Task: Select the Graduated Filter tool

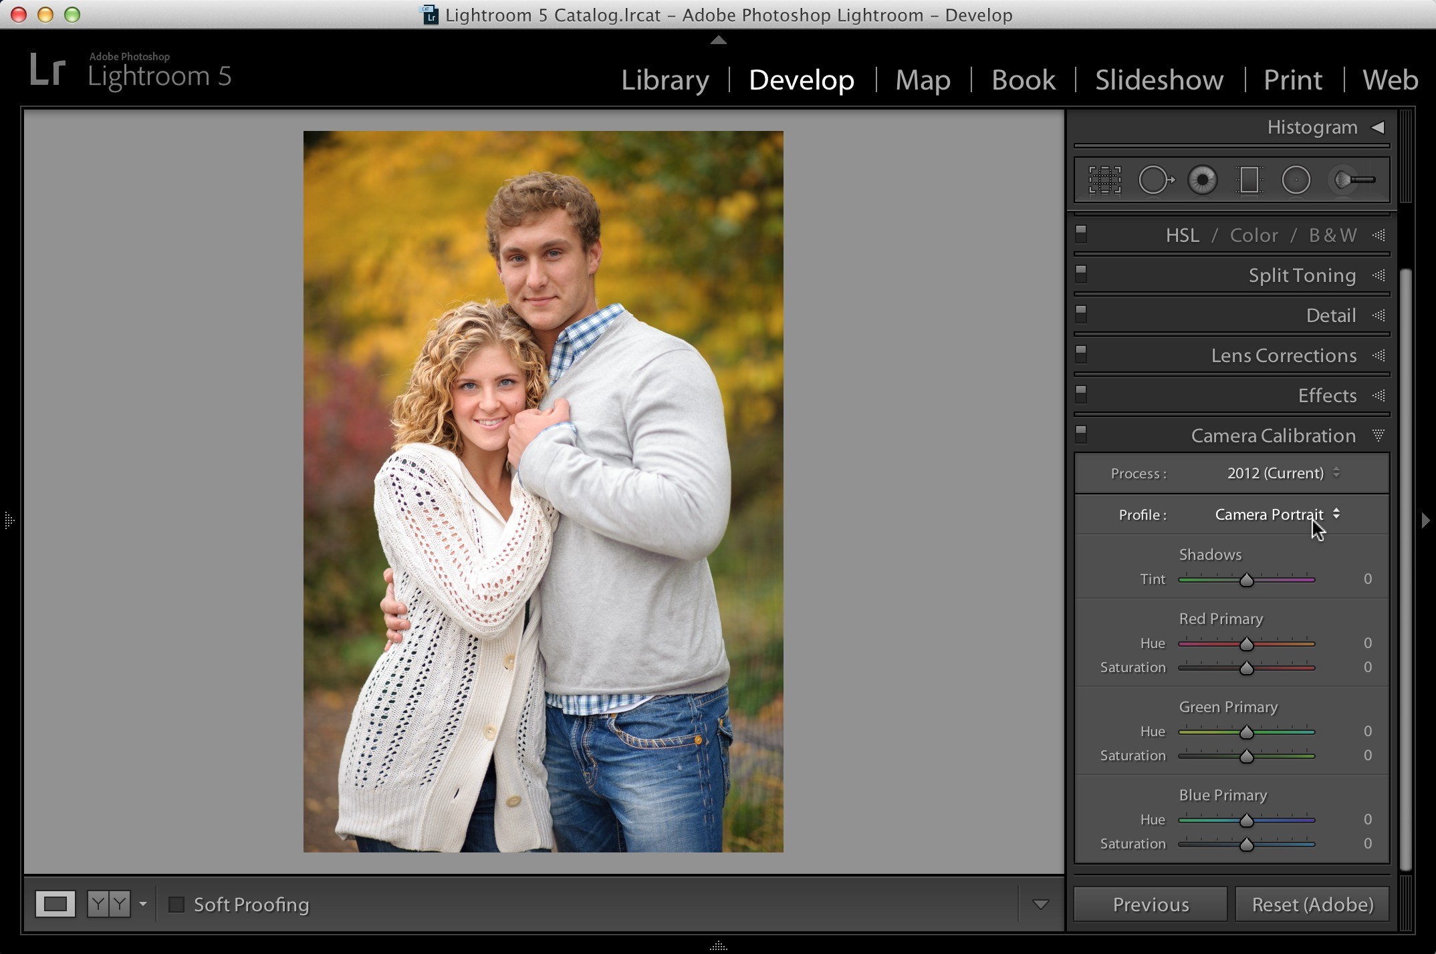Action: pyautogui.click(x=1248, y=180)
